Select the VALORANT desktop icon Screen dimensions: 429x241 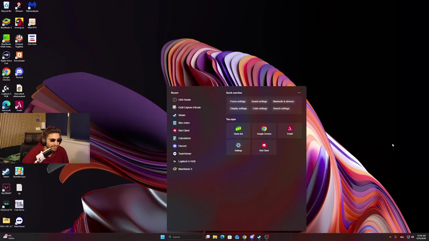point(6,189)
